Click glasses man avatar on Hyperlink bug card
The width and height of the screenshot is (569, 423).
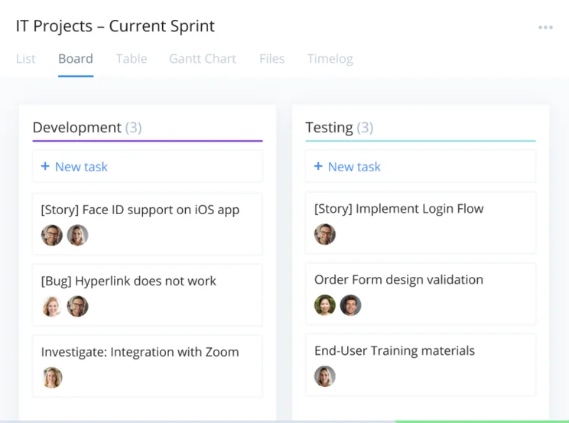pos(78,307)
